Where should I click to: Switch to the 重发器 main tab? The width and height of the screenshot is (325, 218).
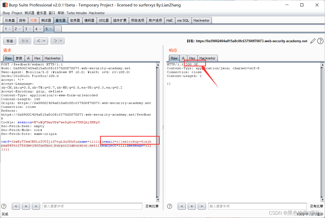pyautogui.click(x=61, y=20)
